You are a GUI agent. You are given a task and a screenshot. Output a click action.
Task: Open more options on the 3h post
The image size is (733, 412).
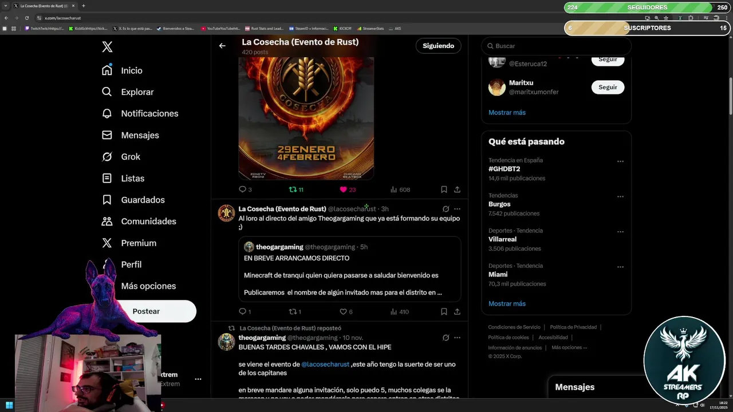pyautogui.click(x=457, y=209)
